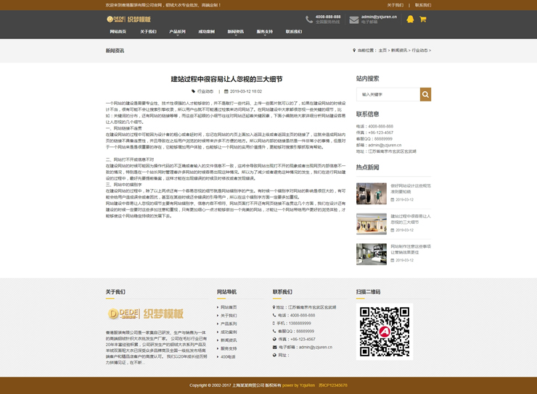Screen dimensions: 537x394
Task: Open 成功案例 in the main navigation
Action: point(206,32)
